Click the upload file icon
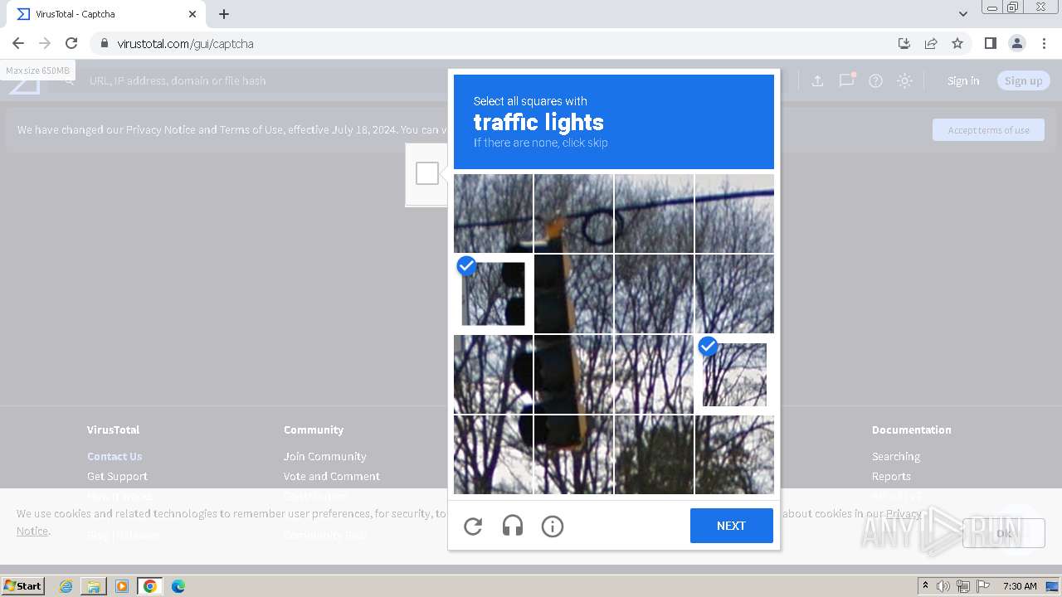 (x=817, y=80)
